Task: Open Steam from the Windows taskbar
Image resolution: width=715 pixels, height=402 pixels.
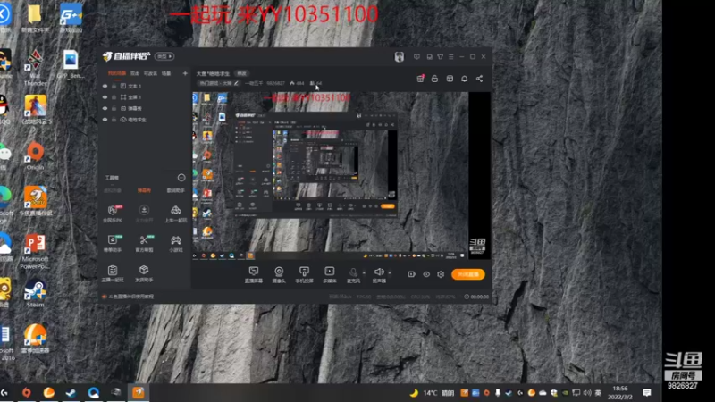Action: [71, 392]
